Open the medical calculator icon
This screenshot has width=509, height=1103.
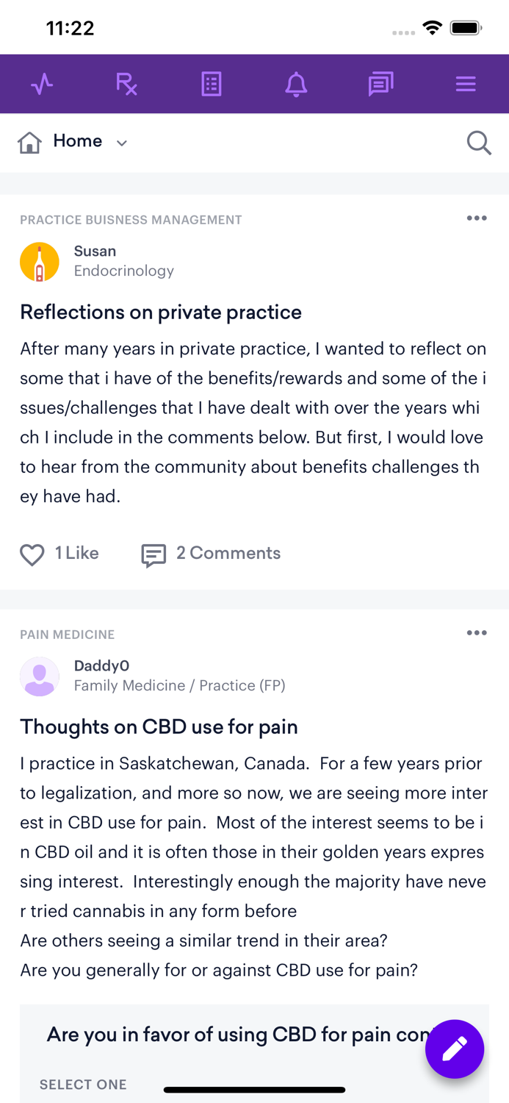212,83
